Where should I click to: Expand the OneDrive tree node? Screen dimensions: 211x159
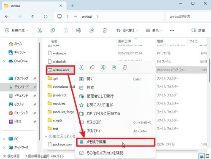pos(4,61)
